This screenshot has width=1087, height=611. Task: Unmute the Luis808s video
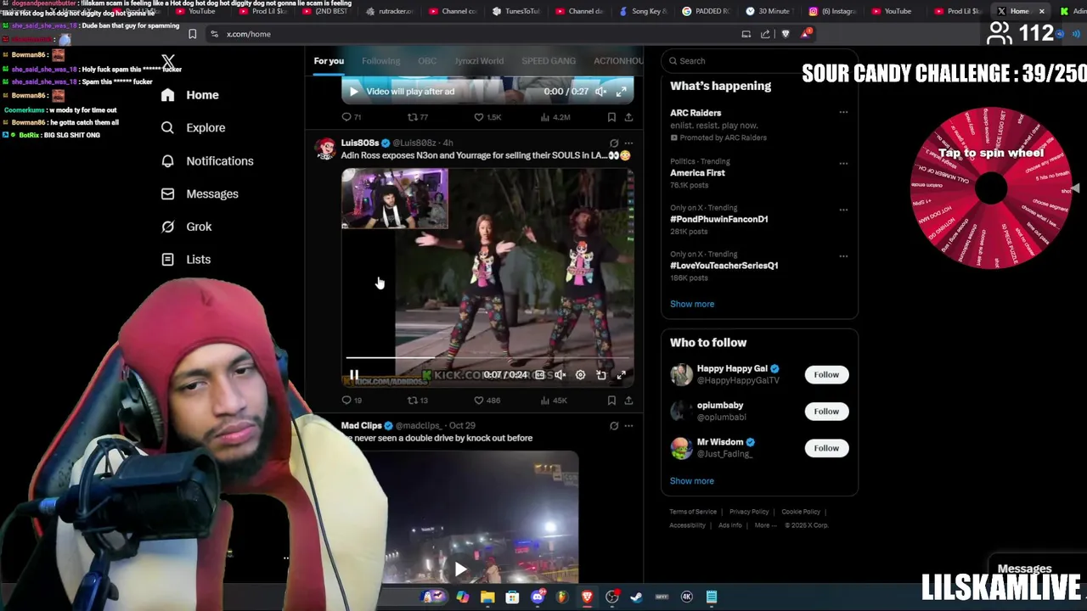(560, 375)
